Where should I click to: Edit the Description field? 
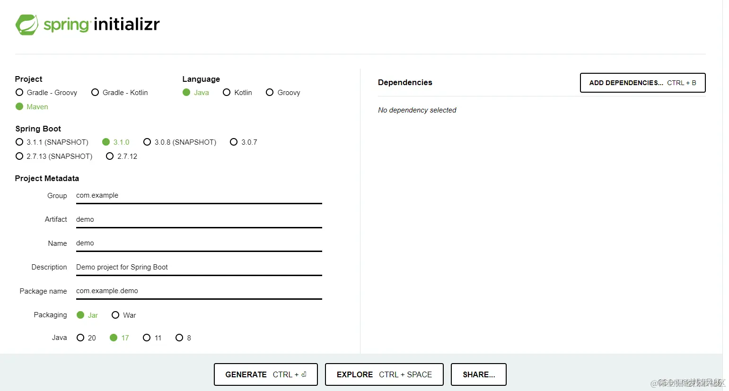(199, 268)
